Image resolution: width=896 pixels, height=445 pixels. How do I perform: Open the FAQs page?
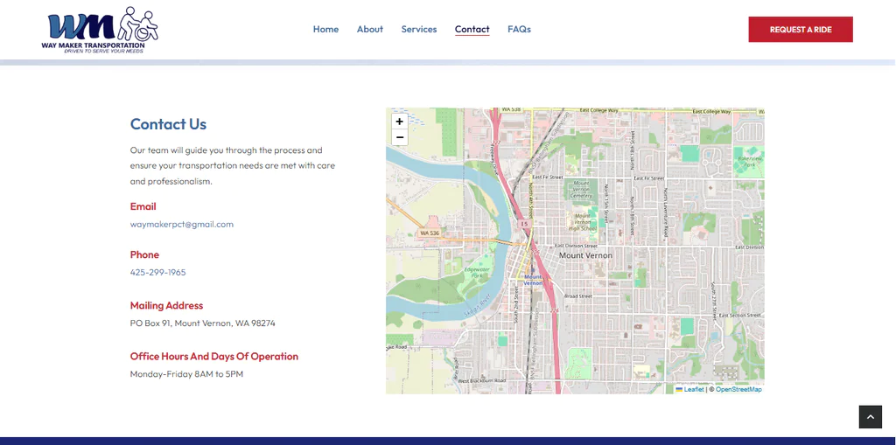519,29
